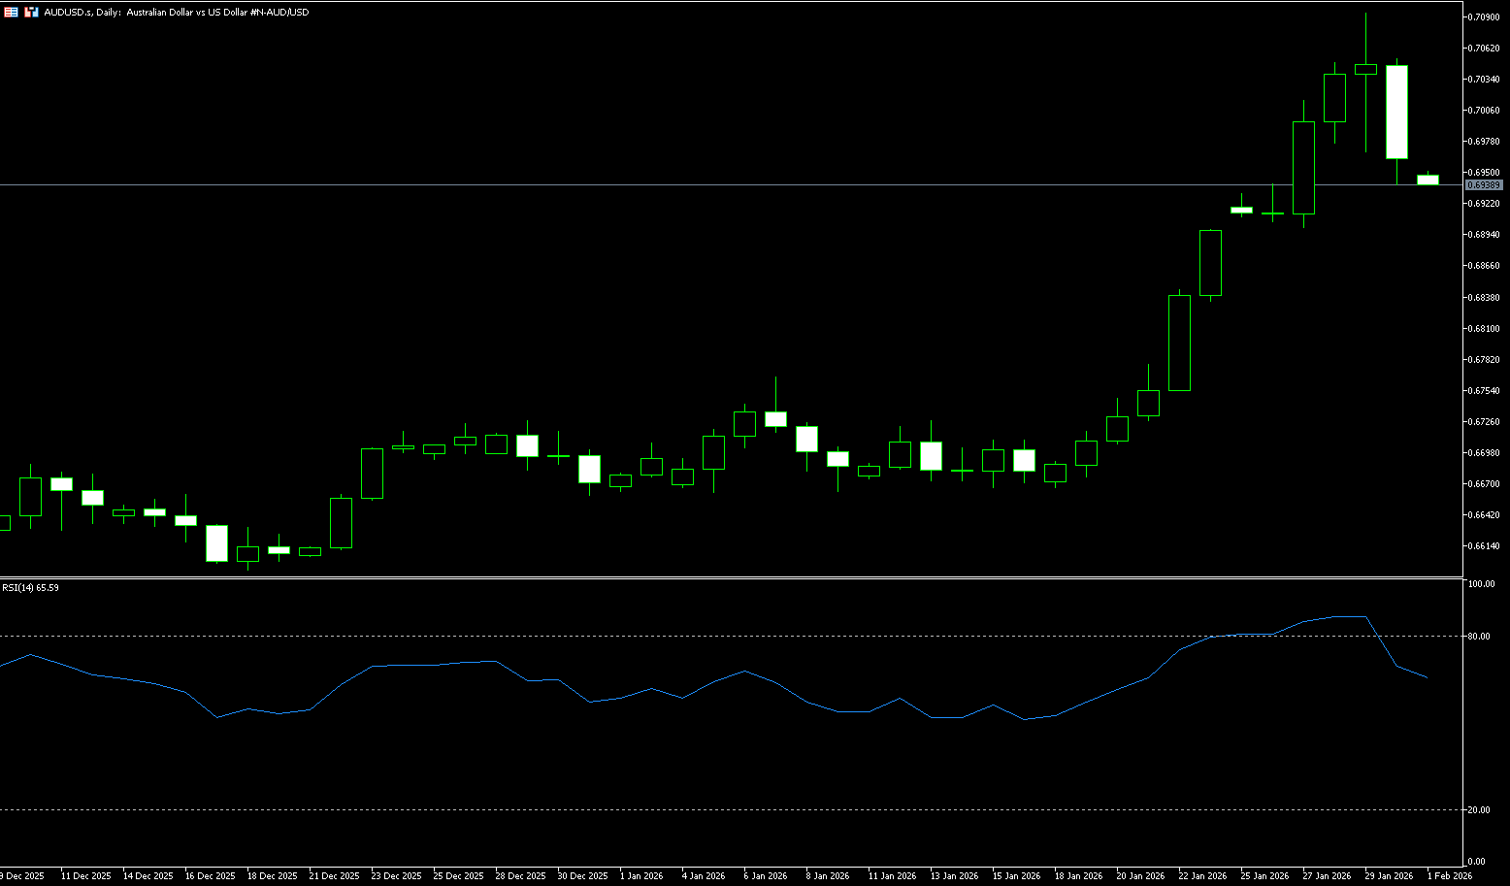Click the 6 Jan 2026 date label
Image resolution: width=1510 pixels, height=886 pixels.
click(x=765, y=875)
